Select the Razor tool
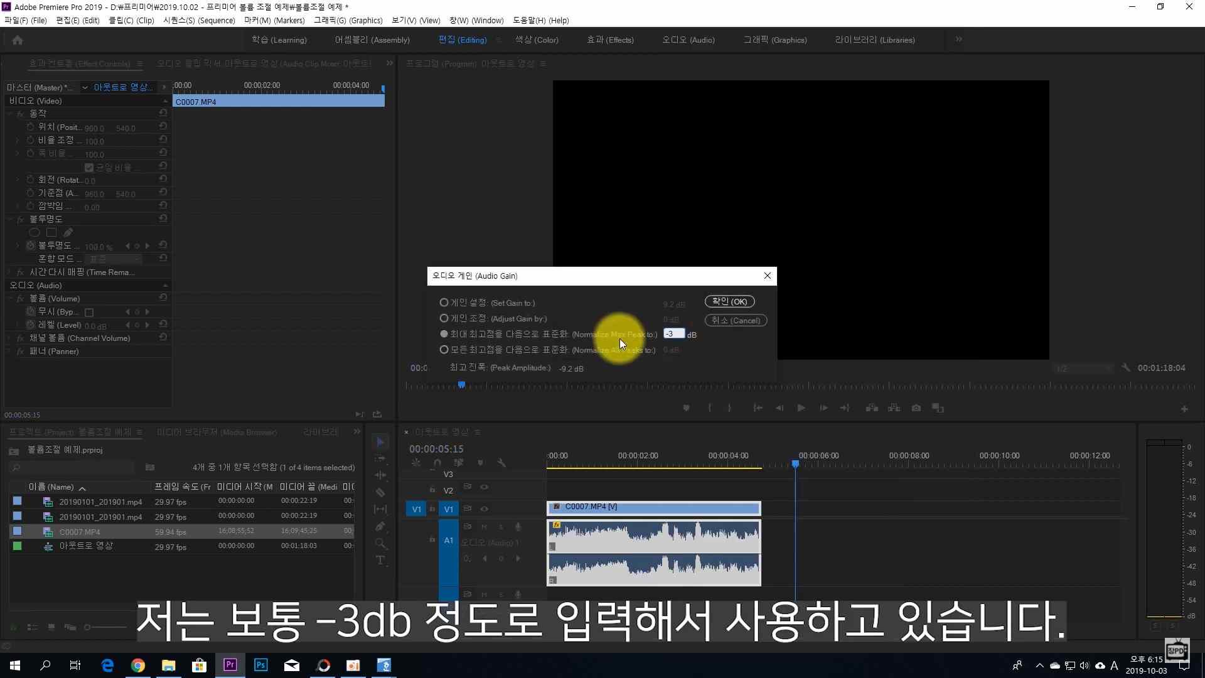 [380, 493]
